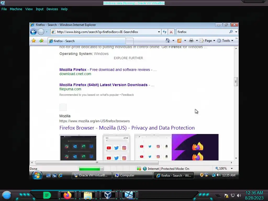Click the Vista tray security shield icon
This screenshot has height=201, width=268.
tap(202, 175)
